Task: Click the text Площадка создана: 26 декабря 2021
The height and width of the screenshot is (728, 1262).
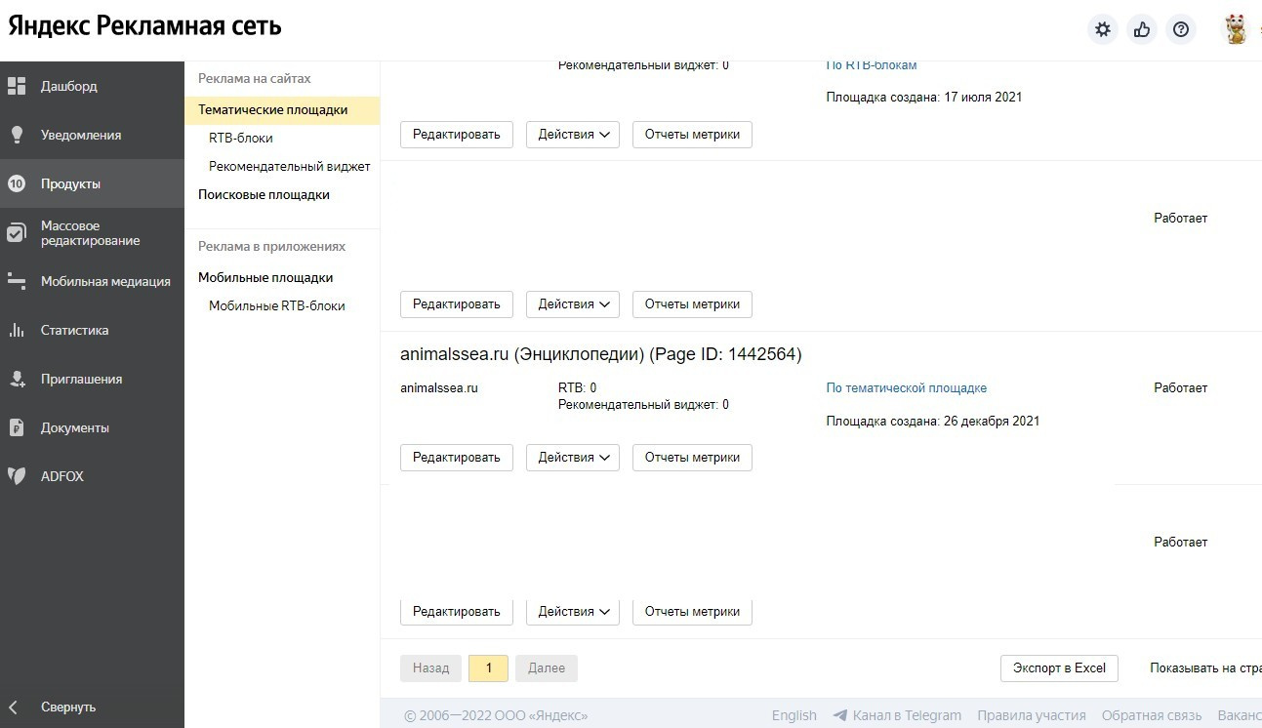Action: tap(933, 422)
